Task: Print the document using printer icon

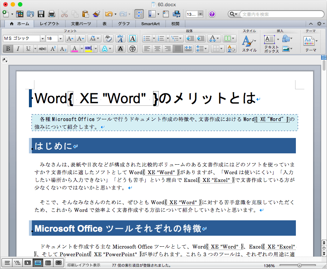Action: click(52, 14)
